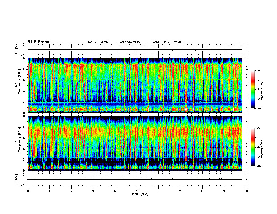
Task: Click the '4' kHz tick on ch.1 frequency axis
Action: click(24, 91)
